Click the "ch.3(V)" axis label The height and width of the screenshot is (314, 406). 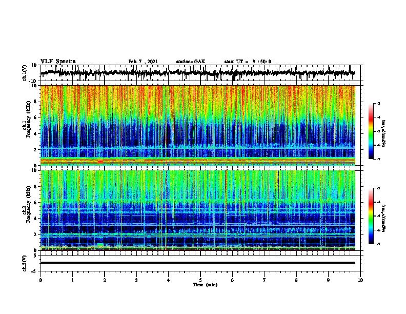tap(24, 264)
